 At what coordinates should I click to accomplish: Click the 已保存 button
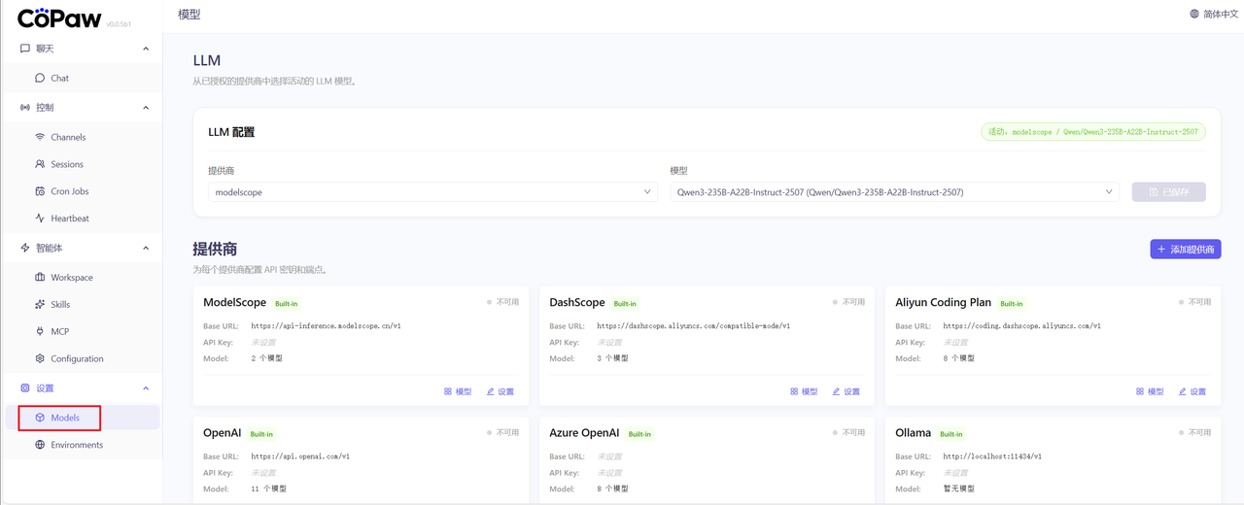pos(1169,192)
